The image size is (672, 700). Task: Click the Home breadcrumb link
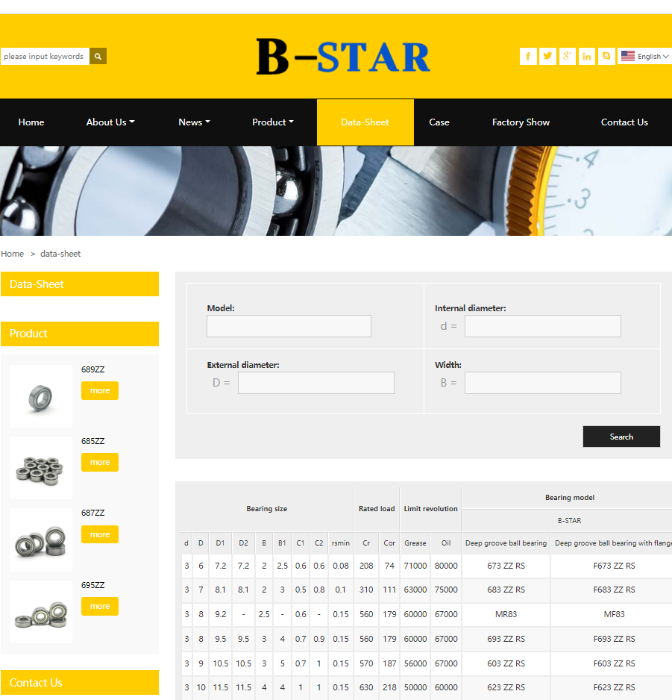pyautogui.click(x=13, y=254)
